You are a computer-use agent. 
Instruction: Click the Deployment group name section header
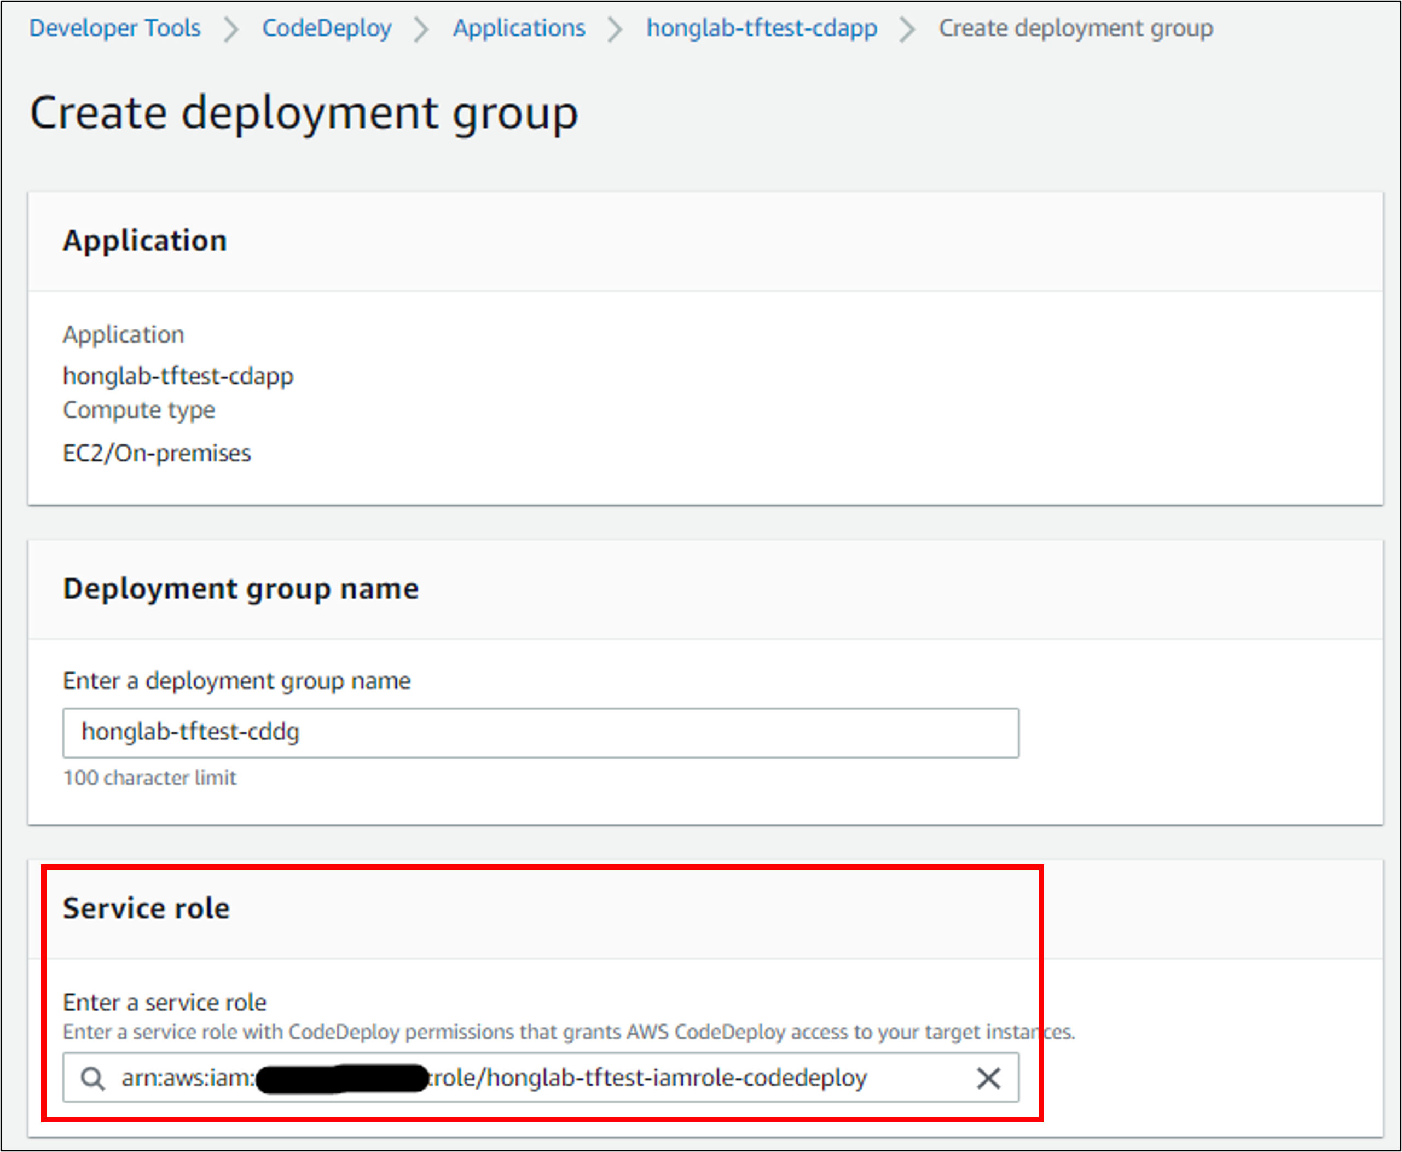pos(240,589)
